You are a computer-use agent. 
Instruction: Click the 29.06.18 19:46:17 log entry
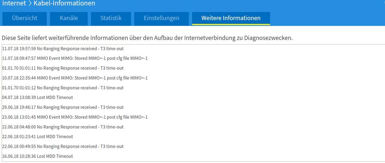[63, 107]
